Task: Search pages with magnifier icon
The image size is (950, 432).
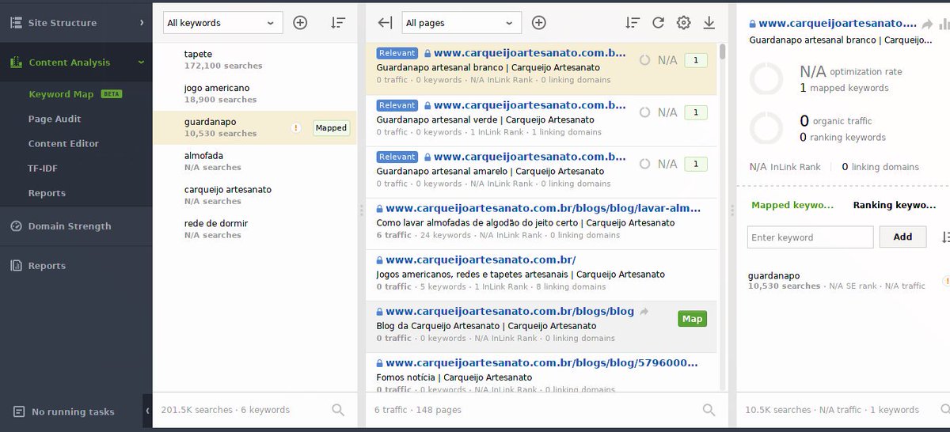Action: pos(709,410)
